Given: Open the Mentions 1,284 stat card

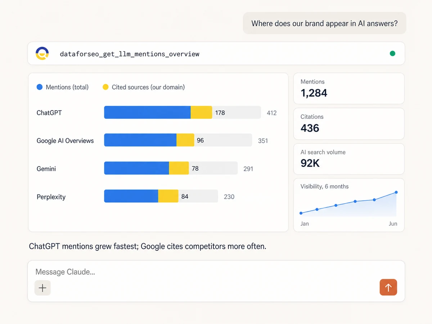Looking at the screenshot, I should (x=349, y=89).
